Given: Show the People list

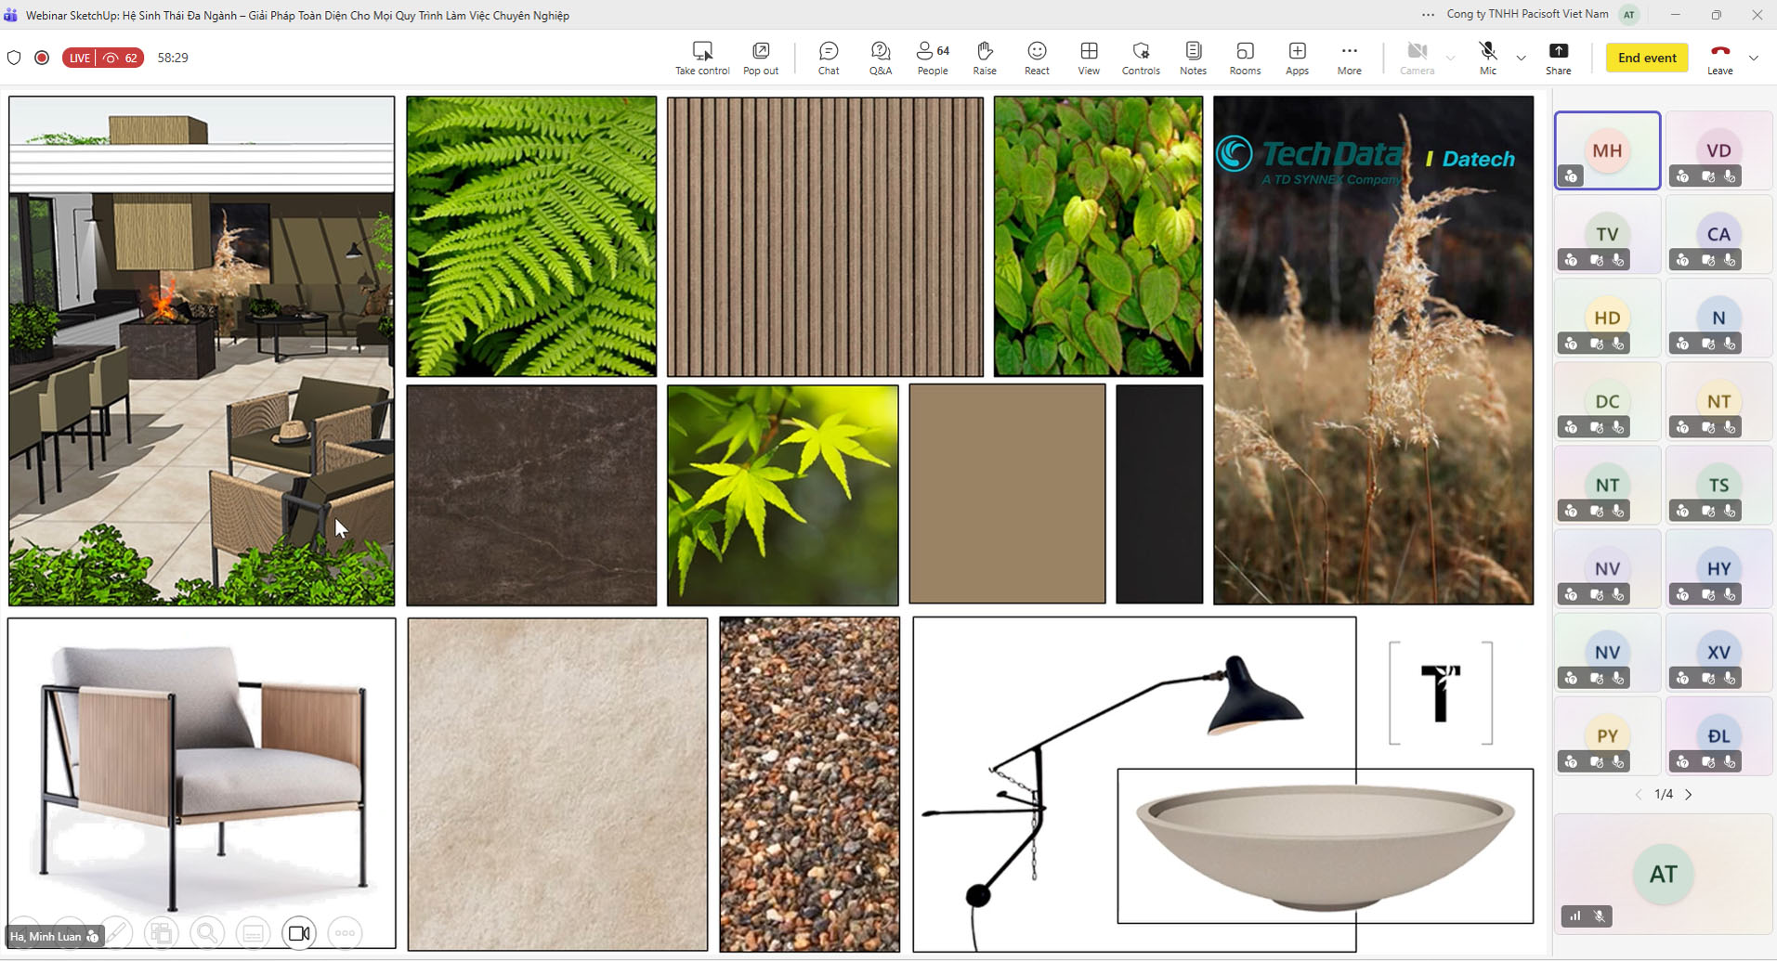Looking at the screenshot, I should point(933,58).
